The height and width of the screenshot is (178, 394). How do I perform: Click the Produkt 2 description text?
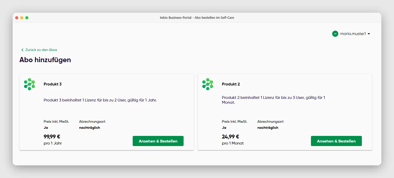(273, 100)
